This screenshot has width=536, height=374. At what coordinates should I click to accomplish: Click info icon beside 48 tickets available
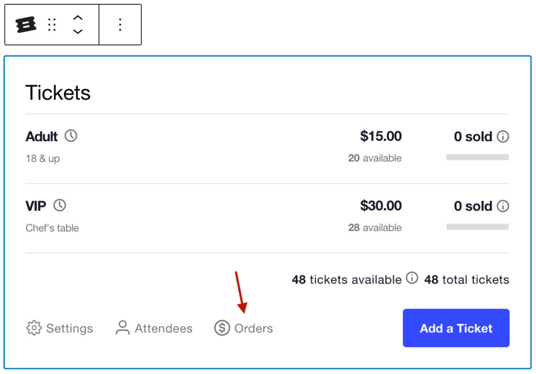pyautogui.click(x=411, y=278)
